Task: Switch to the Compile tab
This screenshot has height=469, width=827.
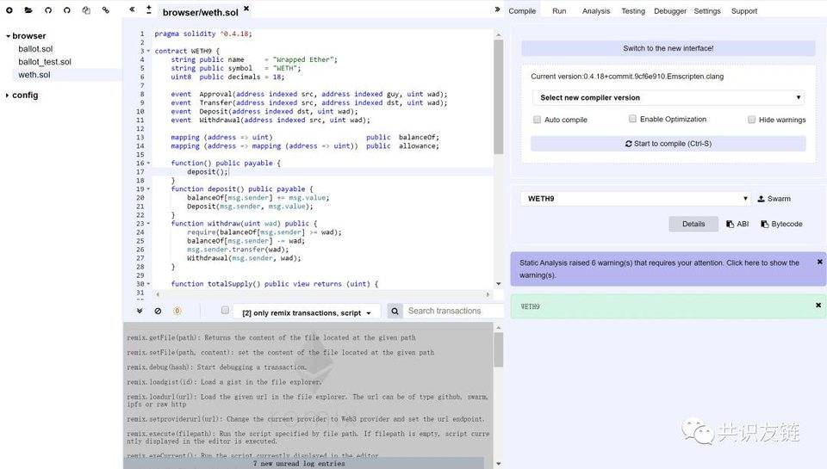Action: (522, 11)
